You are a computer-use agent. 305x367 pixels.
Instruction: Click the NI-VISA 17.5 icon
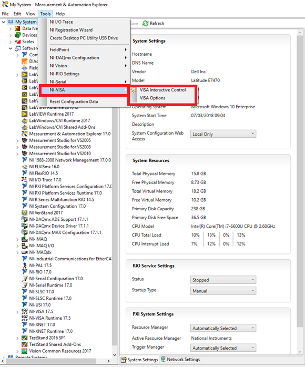(24, 311)
